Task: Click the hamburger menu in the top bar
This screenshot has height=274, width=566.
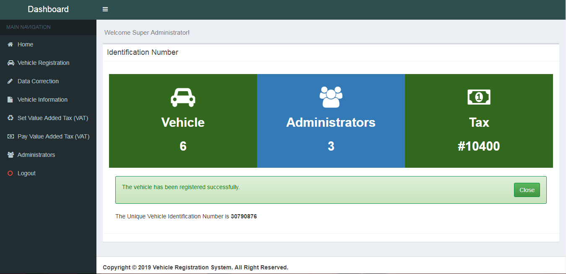Action: click(105, 9)
